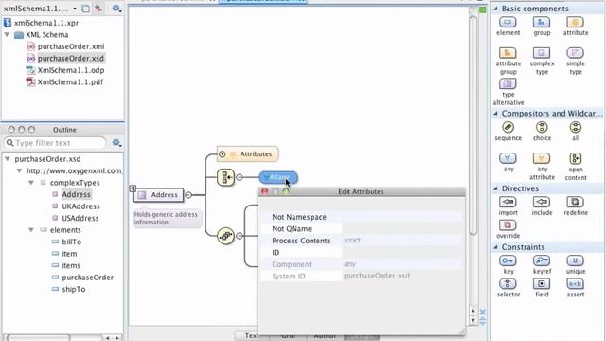Select purchaseOrder.xsd in project tree

pyautogui.click(x=71, y=59)
